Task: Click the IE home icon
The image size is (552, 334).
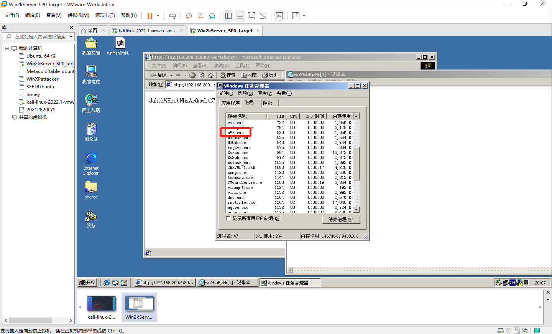Action: (211, 75)
